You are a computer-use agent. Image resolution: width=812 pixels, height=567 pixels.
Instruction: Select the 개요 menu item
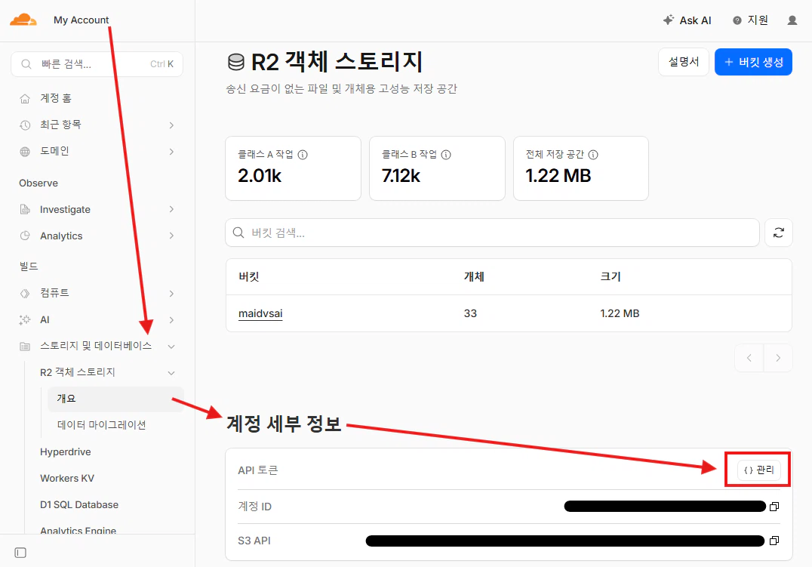pos(115,399)
